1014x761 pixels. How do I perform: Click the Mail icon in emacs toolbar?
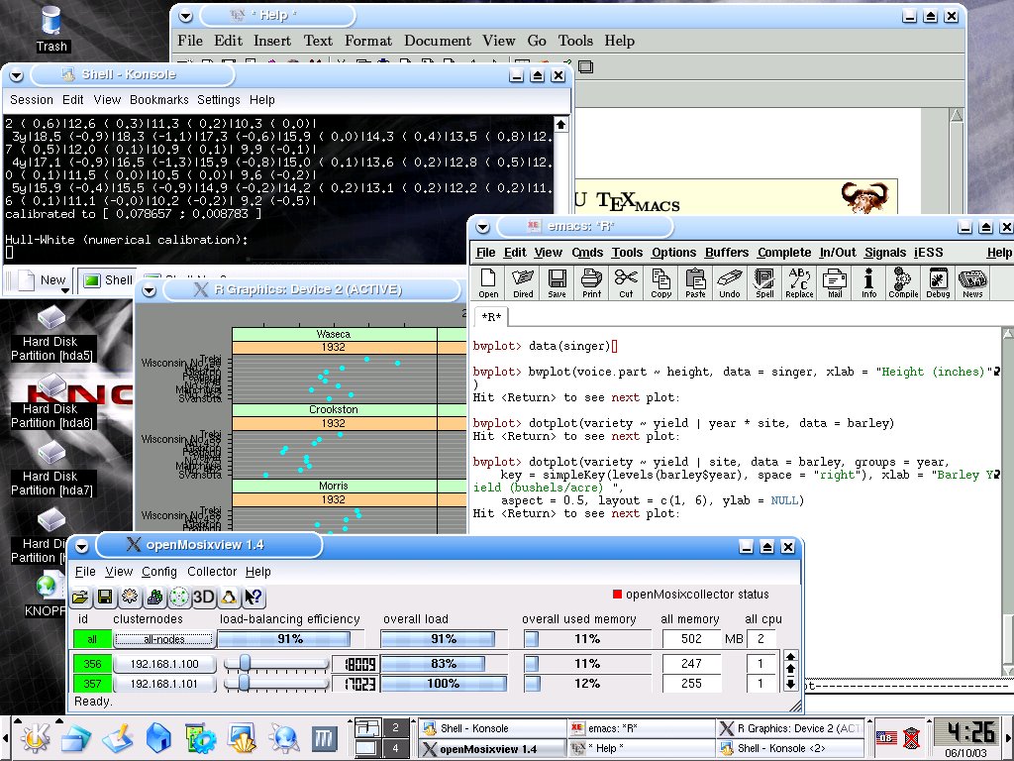[x=834, y=282]
